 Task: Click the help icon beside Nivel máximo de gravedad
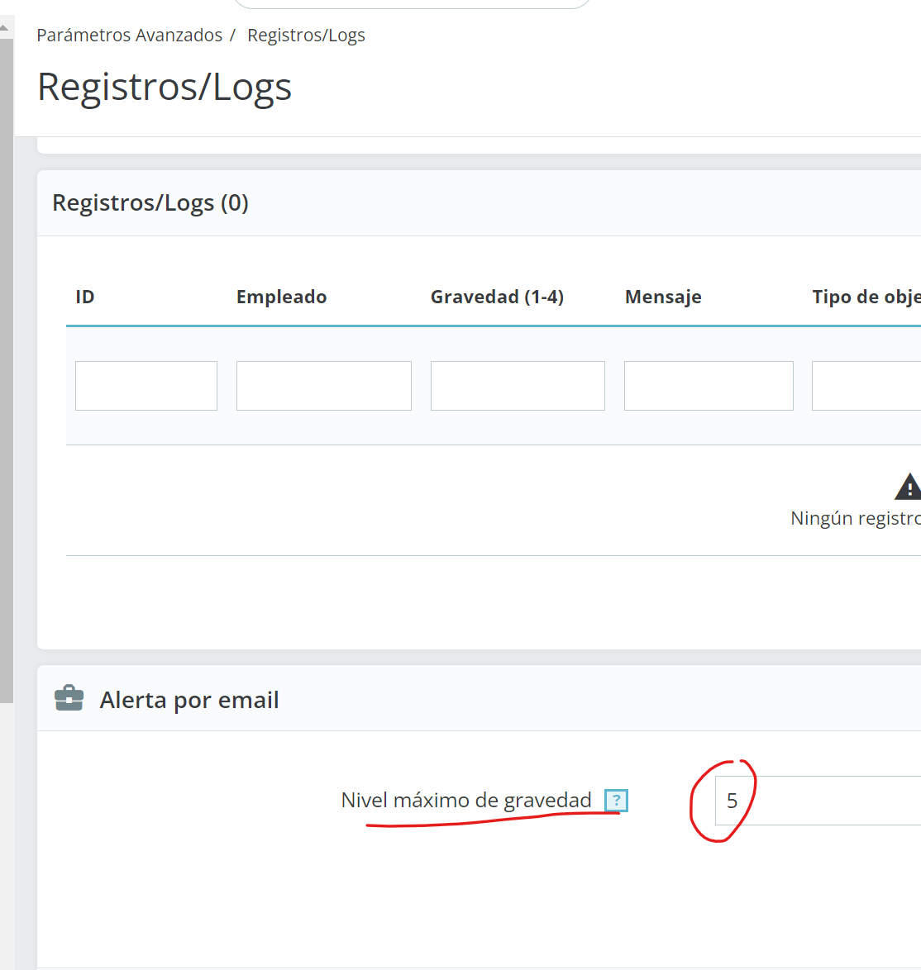coord(616,801)
